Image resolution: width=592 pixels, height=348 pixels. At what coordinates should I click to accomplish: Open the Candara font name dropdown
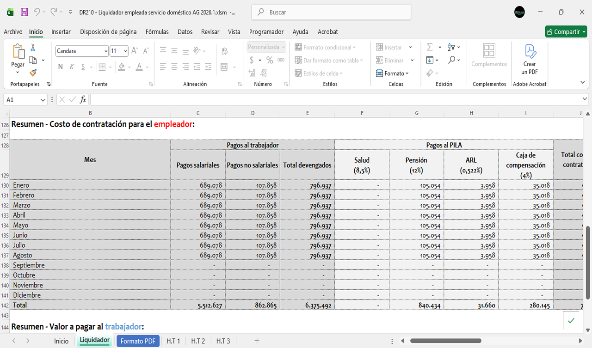coord(106,51)
